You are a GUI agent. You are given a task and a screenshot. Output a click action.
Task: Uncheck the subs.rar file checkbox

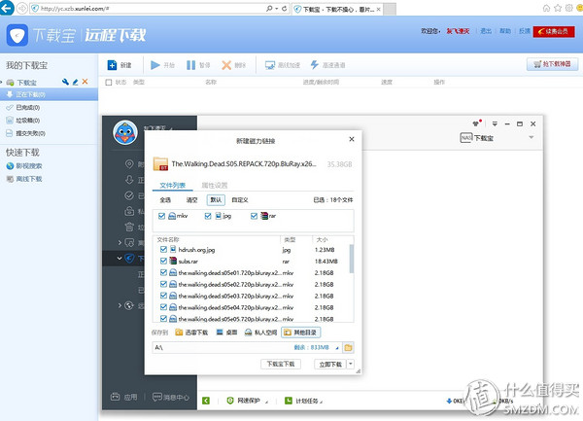163,261
